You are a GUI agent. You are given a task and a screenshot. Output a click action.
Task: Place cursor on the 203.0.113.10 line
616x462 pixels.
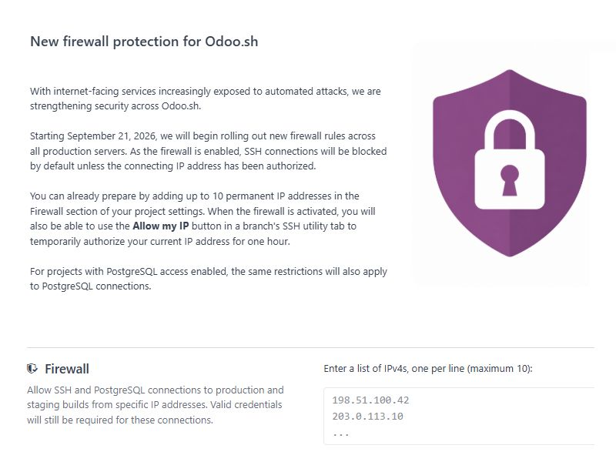[368, 417]
